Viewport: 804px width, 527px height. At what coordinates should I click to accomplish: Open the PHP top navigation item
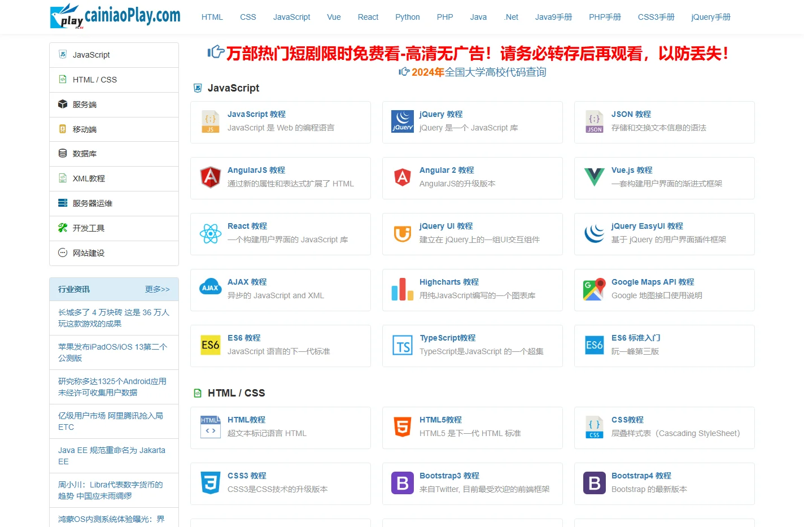[x=445, y=17]
